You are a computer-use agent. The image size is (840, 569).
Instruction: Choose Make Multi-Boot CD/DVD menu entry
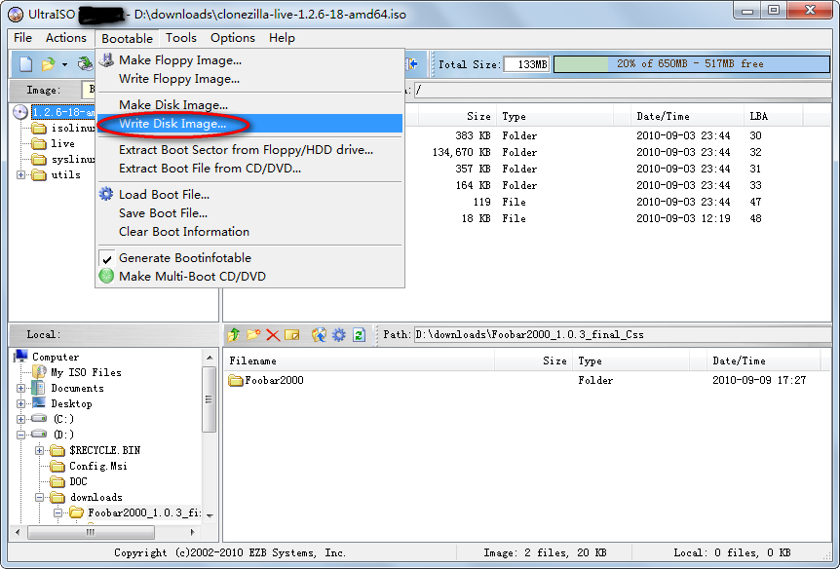click(249, 277)
